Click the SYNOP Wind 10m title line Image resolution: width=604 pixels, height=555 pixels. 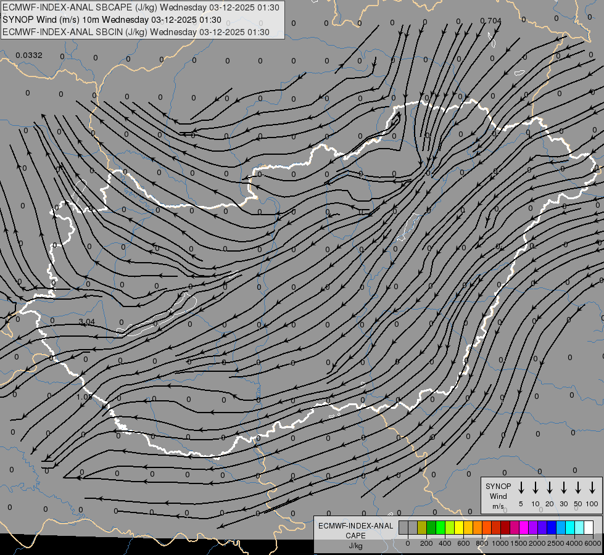point(112,20)
